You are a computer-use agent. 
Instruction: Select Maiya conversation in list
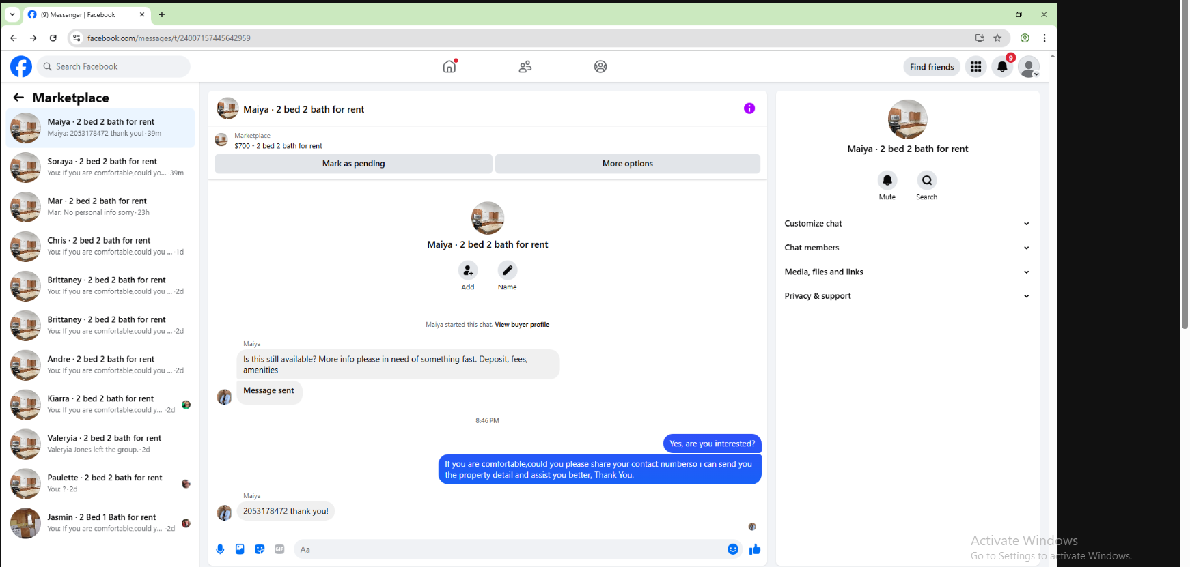pyautogui.click(x=100, y=128)
